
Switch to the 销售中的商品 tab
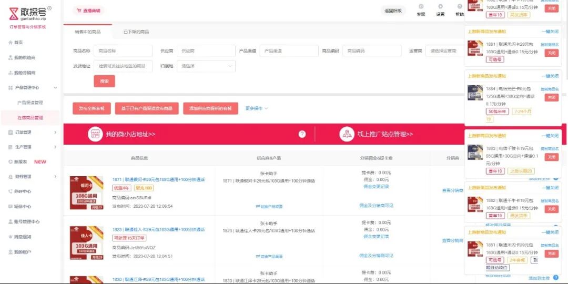point(88,32)
